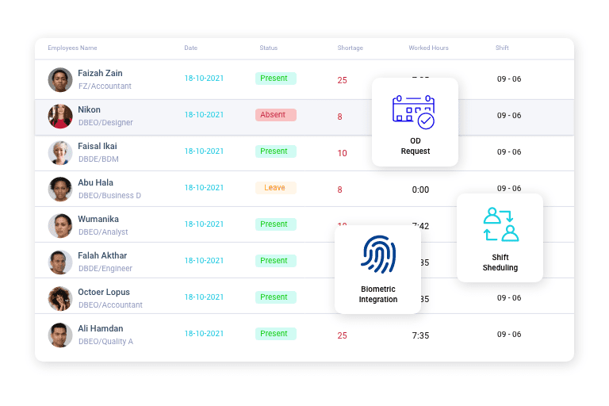Click Faizah Zain's date 18-10-2021
Screen dimensions: 609x406
coord(204,79)
